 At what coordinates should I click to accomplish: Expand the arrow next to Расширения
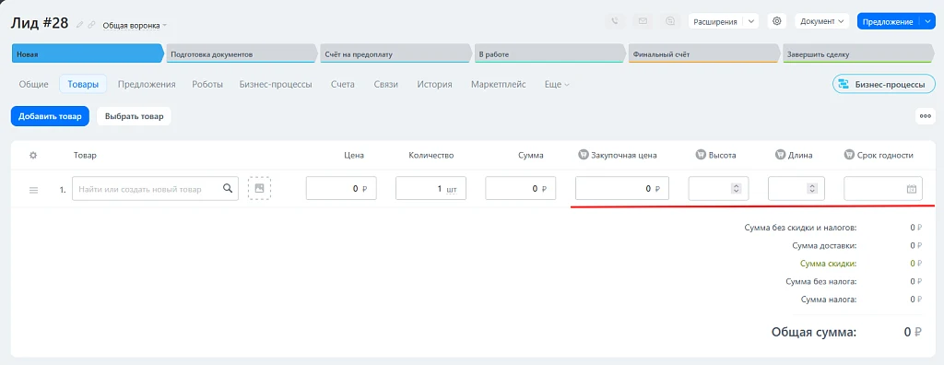click(x=750, y=21)
